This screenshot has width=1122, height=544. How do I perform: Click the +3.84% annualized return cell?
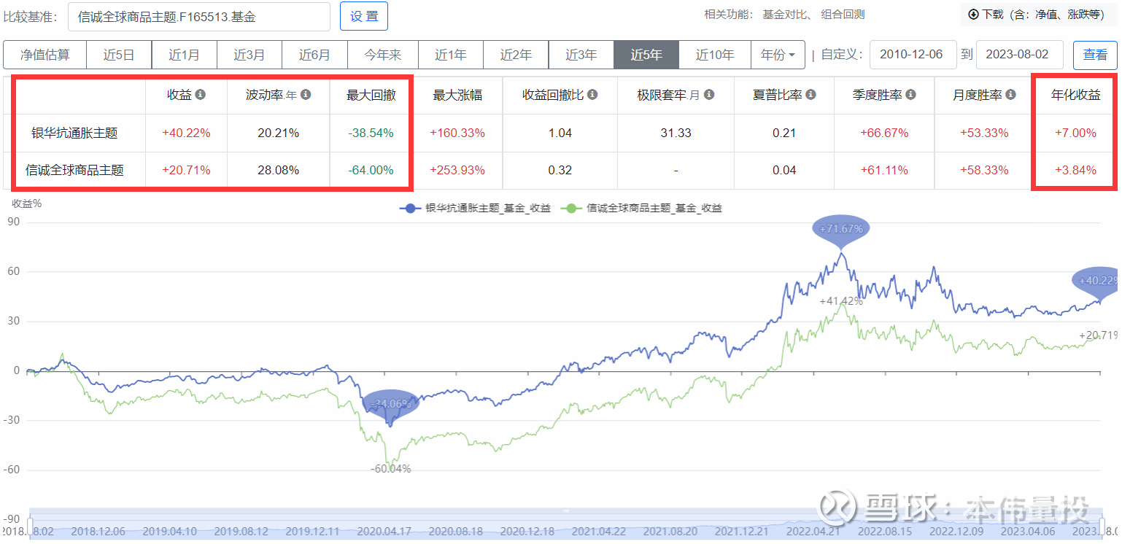coord(1075,170)
